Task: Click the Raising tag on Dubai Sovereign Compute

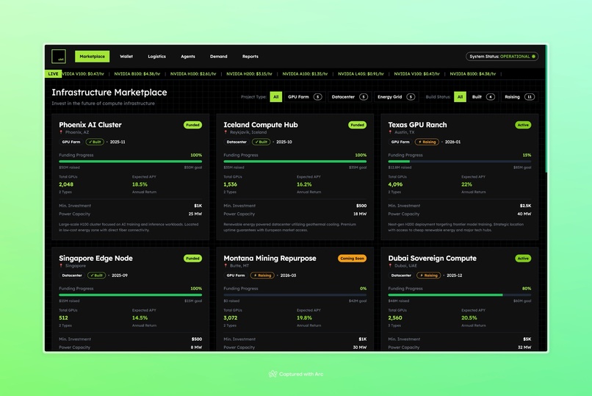Action: [428, 276]
